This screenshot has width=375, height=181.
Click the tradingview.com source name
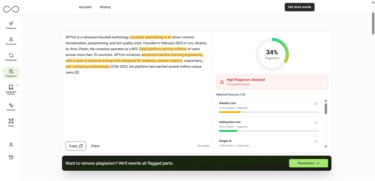230,122
